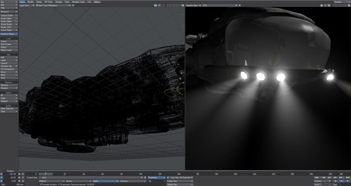Click the envelope E button for Heading
This screenshot has height=186, width=351.
[x=23, y=174]
